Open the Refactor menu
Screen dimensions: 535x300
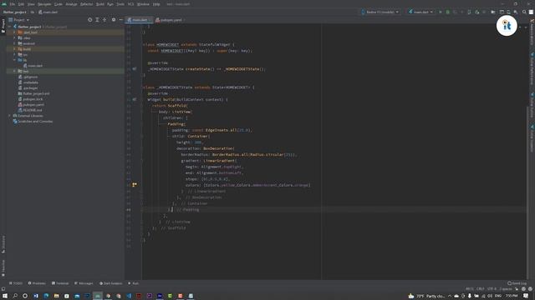(x=87, y=4)
